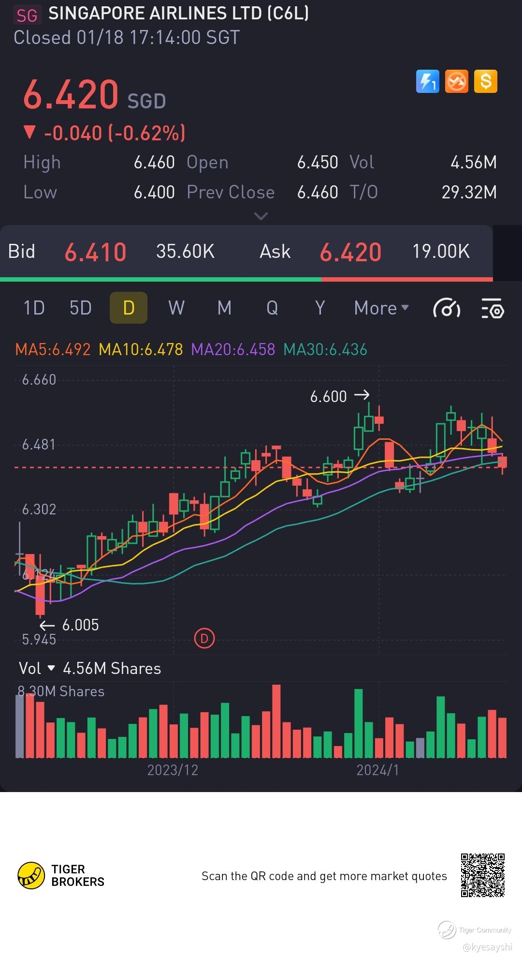522x959 pixels.
Task: Select the monthly M chart tab
Action: click(x=224, y=308)
